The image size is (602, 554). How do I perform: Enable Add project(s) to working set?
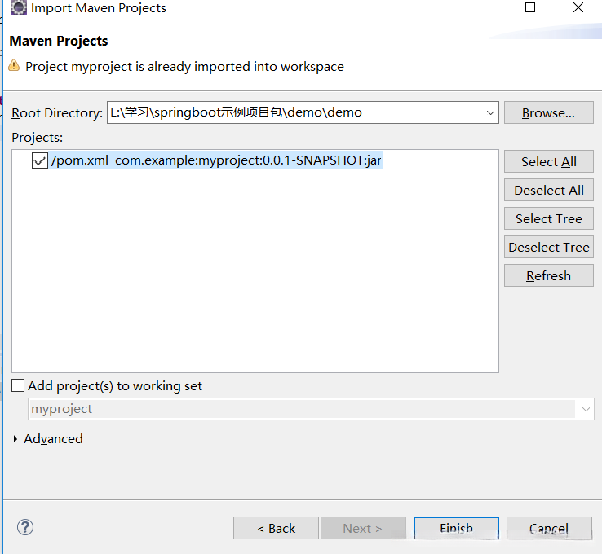point(19,385)
